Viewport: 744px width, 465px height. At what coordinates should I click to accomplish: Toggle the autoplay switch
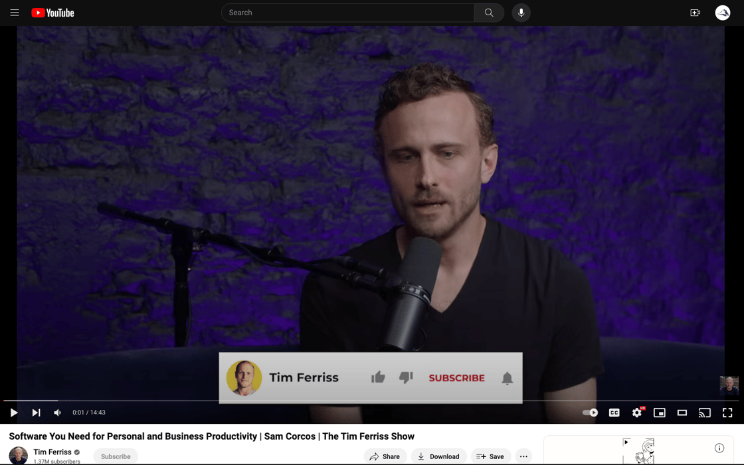[590, 413]
